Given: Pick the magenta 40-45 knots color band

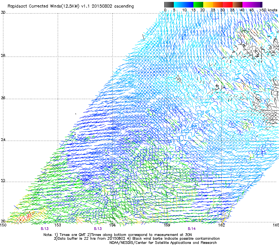Looking at the screenshot, I should [247, 5].
